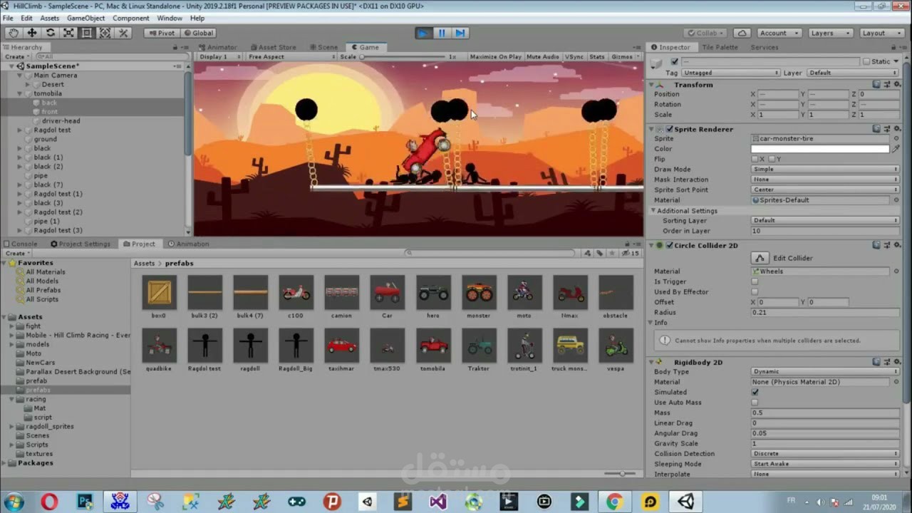This screenshot has height=513, width=912.
Task: Open Photoshop from the taskbar
Action: 85,502
